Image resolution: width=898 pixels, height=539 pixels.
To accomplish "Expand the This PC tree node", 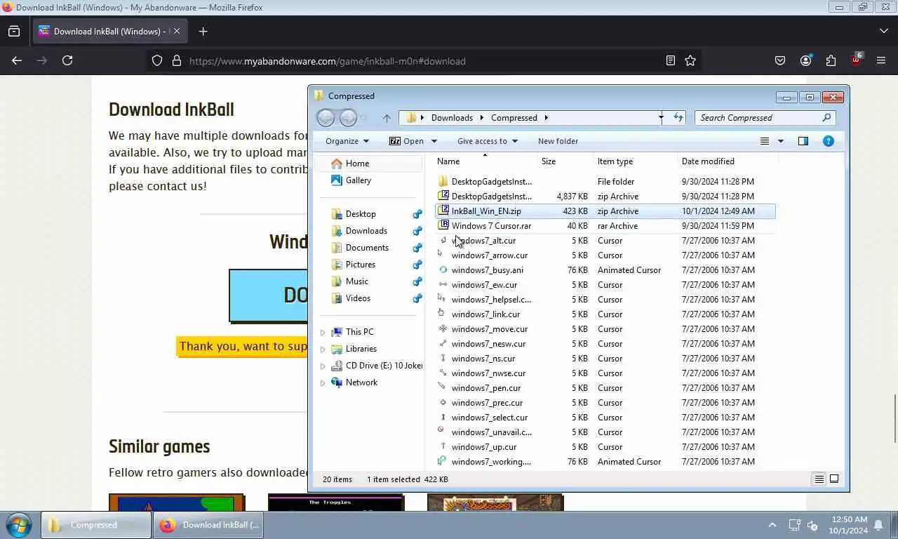I will point(323,332).
